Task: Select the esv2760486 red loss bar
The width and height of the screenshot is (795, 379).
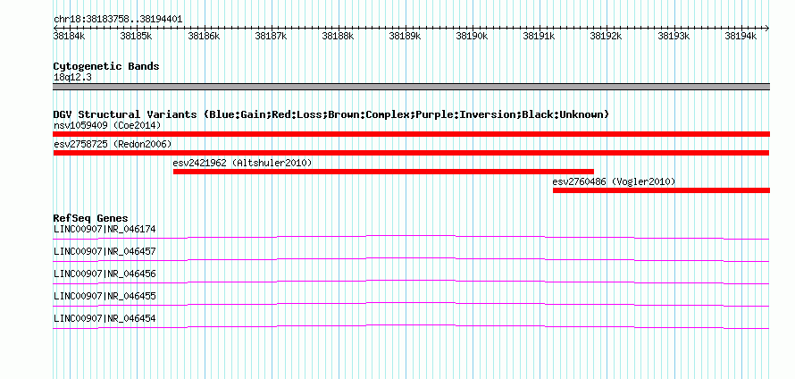Action: click(x=661, y=190)
